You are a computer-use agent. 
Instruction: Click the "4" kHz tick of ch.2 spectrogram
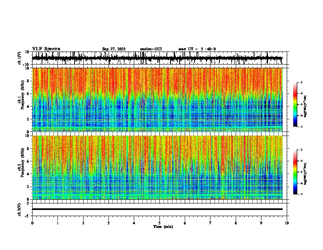tap(28, 174)
